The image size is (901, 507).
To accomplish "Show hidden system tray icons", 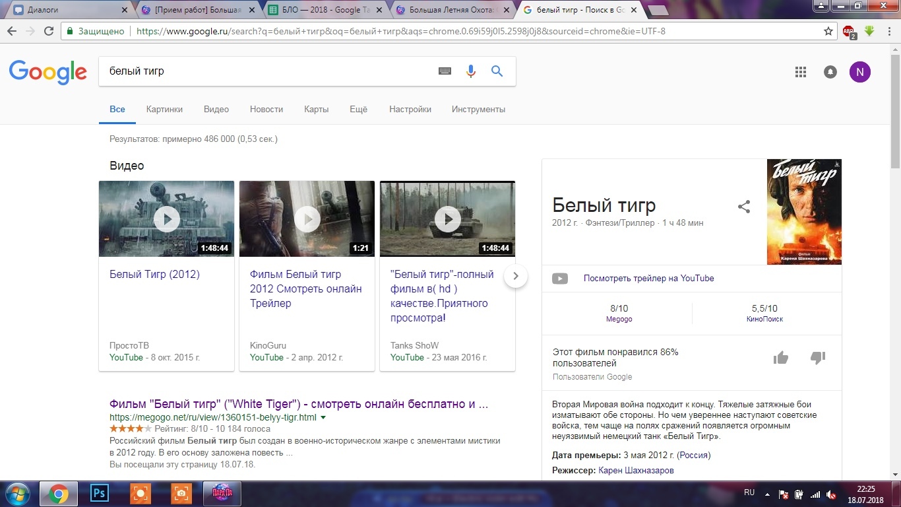I will tap(767, 494).
